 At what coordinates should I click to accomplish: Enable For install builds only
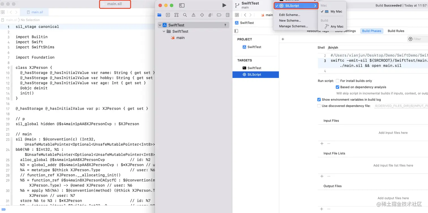click(x=337, y=81)
